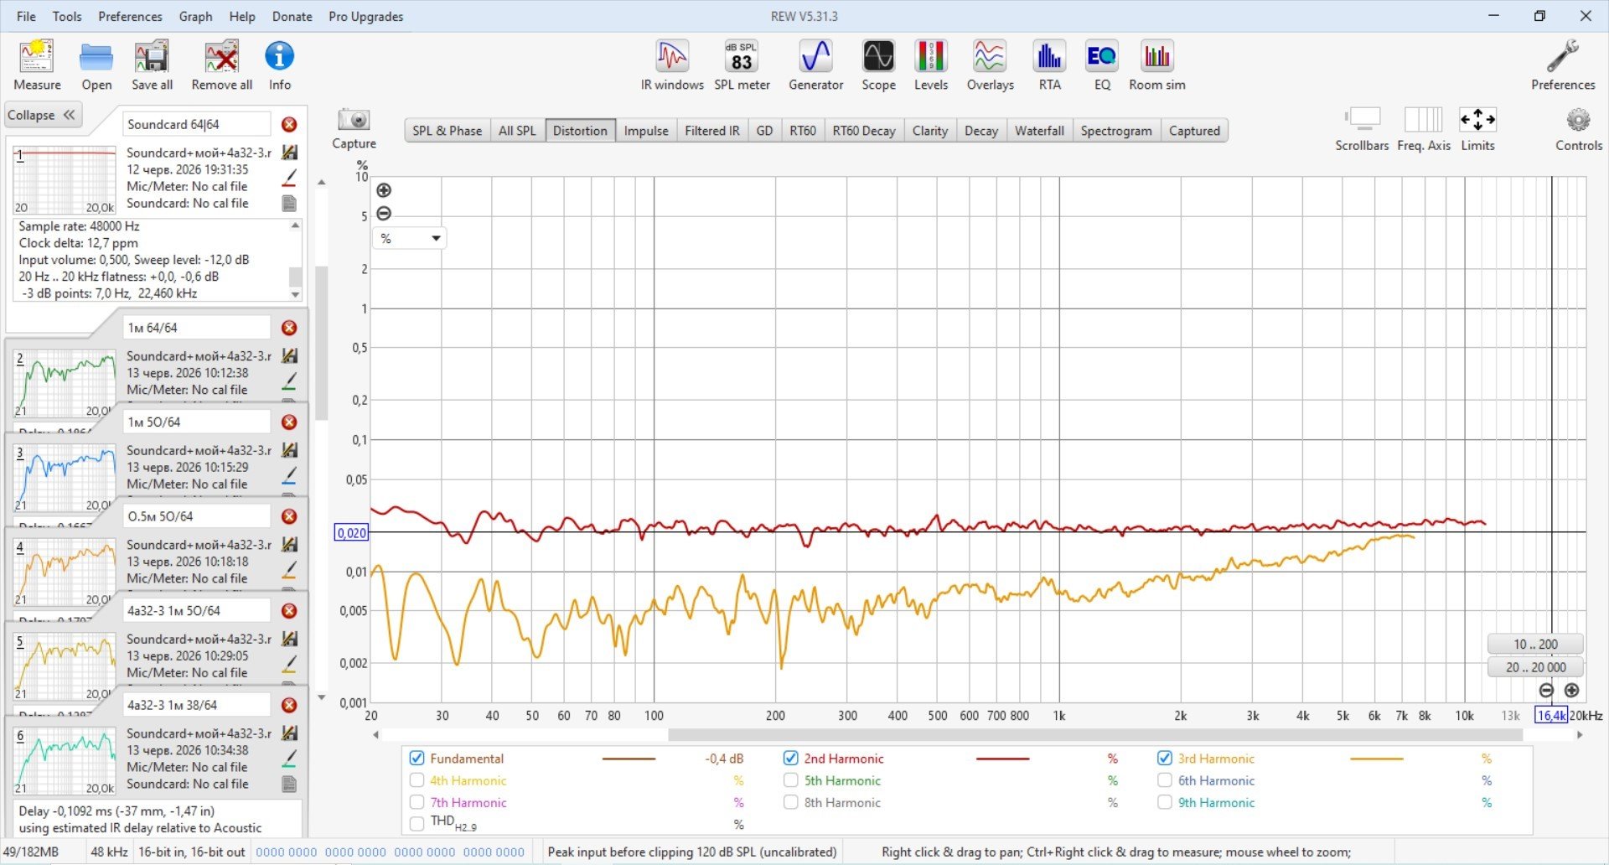The width and height of the screenshot is (1609, 865).
Task: Toggle the THD checkbox
Action: pyautogui.click(x=416, y=824)
